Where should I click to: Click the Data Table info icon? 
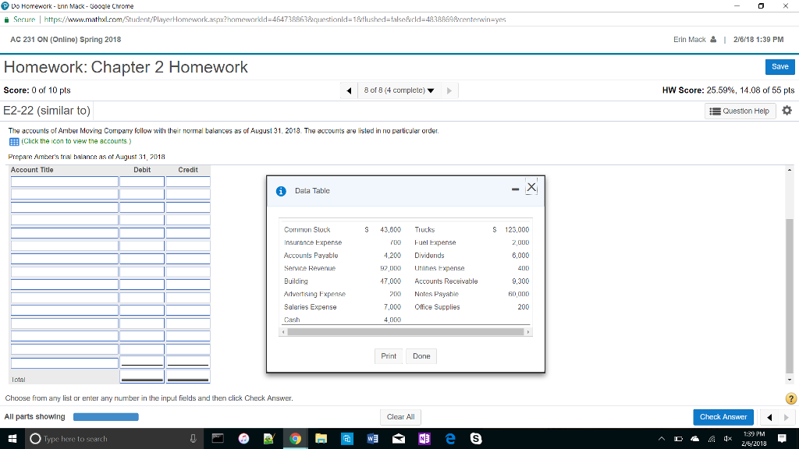click(281, 191)
